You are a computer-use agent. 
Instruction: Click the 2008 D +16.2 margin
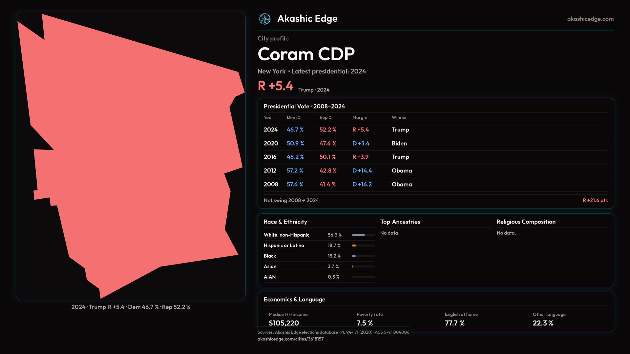[x=362, y=185]
